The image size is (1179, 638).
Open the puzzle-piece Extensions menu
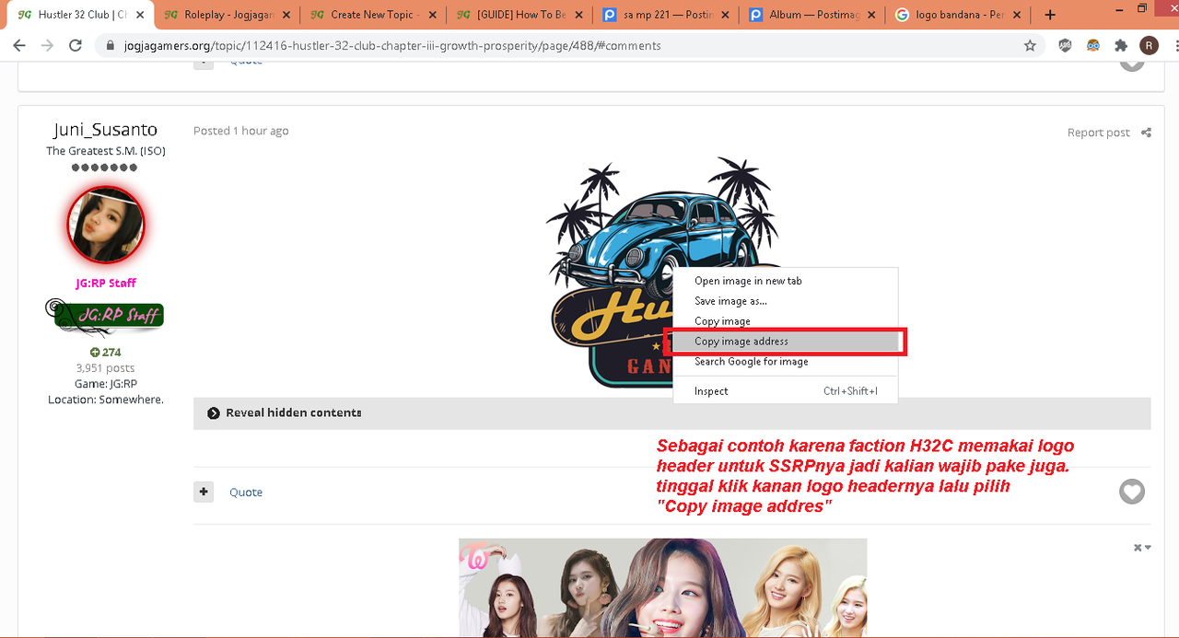(1121, 45)
